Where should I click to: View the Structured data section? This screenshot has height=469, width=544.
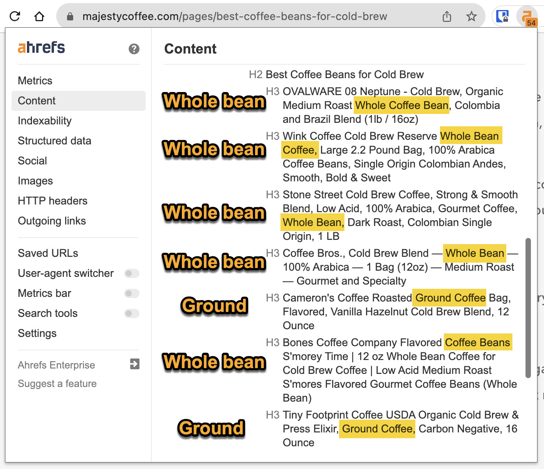pos(54,141)
